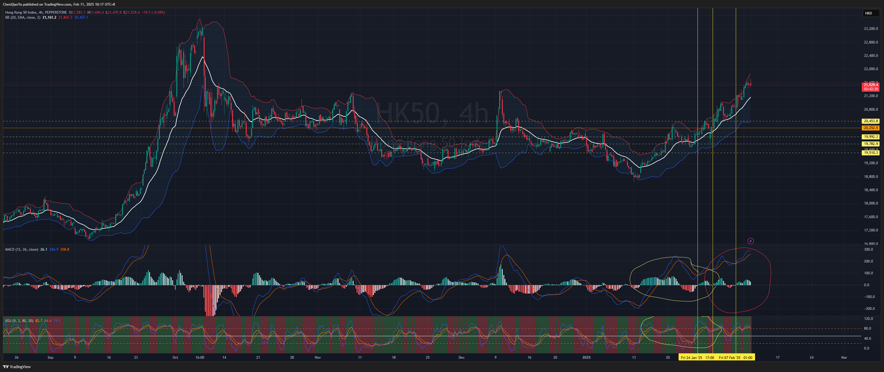
Task: Select the 19,782.9 price level label
Action: pyautogui.click(x=871, y=144)
